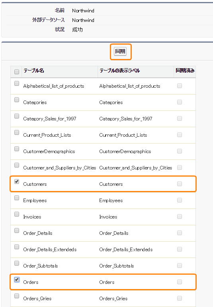Tick the Customer_and_Suppliers_by_Cities row checkbox
The image size is (213, 307).
coord(17,165)
